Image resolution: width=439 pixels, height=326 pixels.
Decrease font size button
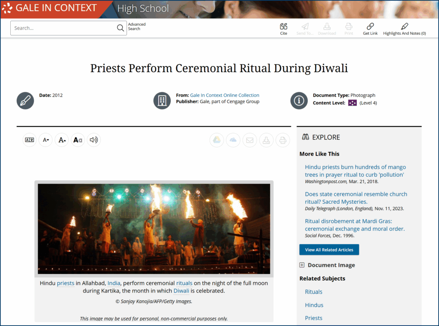[x=45, y=140]
